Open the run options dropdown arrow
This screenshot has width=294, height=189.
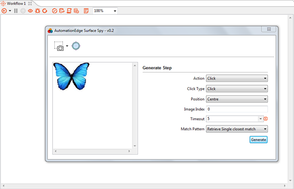click(10, 11)
